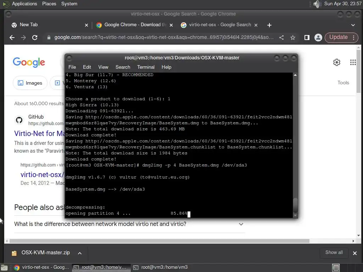Open the terminal Edit menu
This screenshot has height=272, width=363.
click(x=87, y=67)
